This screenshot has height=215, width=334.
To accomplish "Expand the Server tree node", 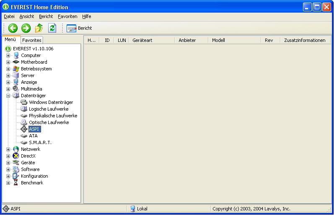I will (8, 75).
